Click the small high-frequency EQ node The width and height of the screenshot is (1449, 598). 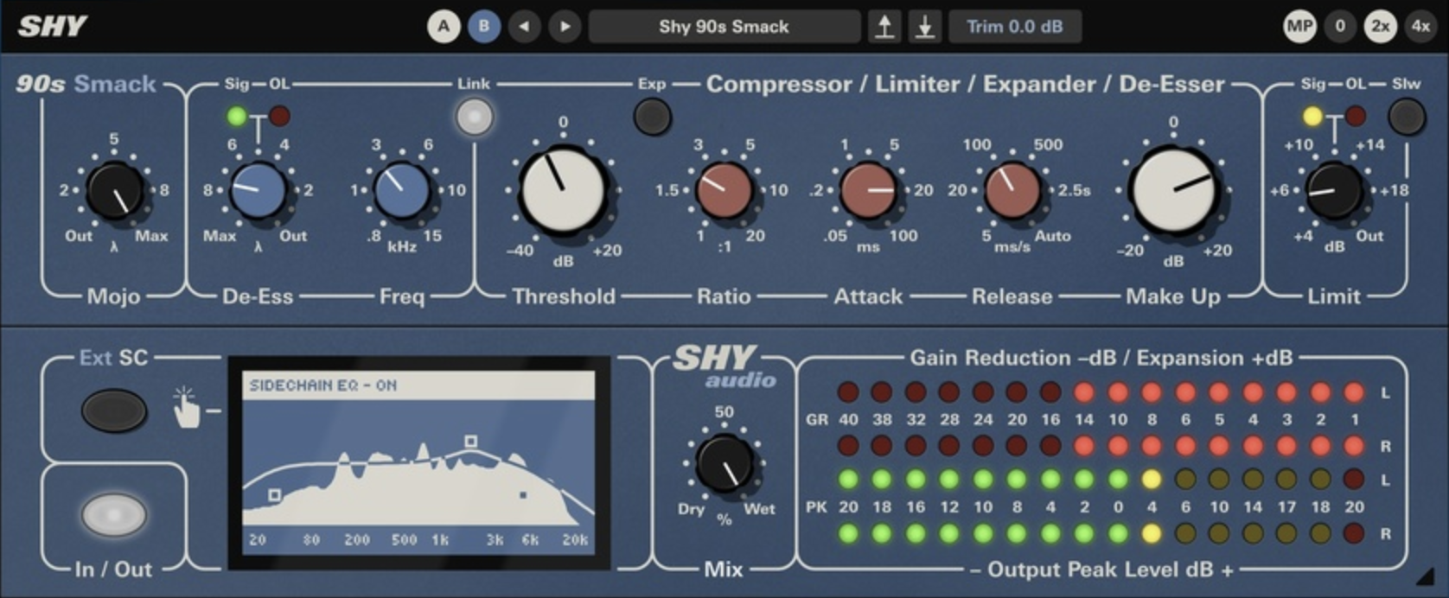coord(523,495)
